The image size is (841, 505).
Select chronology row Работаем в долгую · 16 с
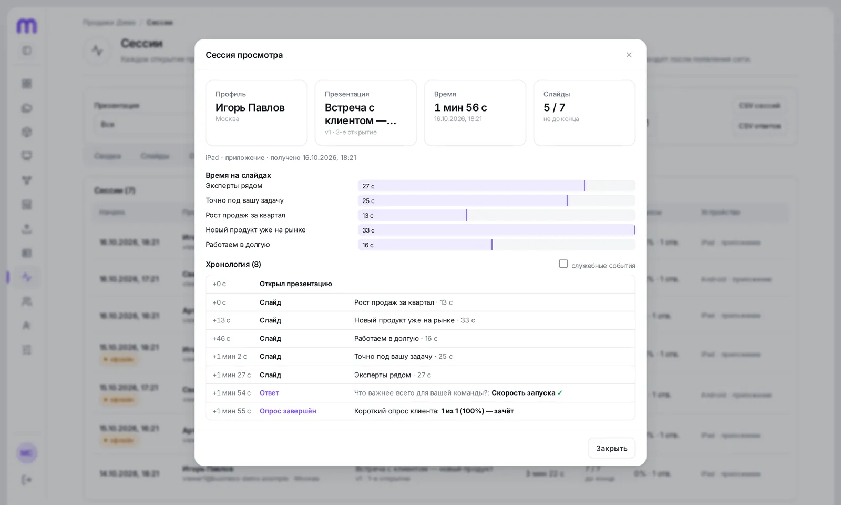[x=420, y=339]
